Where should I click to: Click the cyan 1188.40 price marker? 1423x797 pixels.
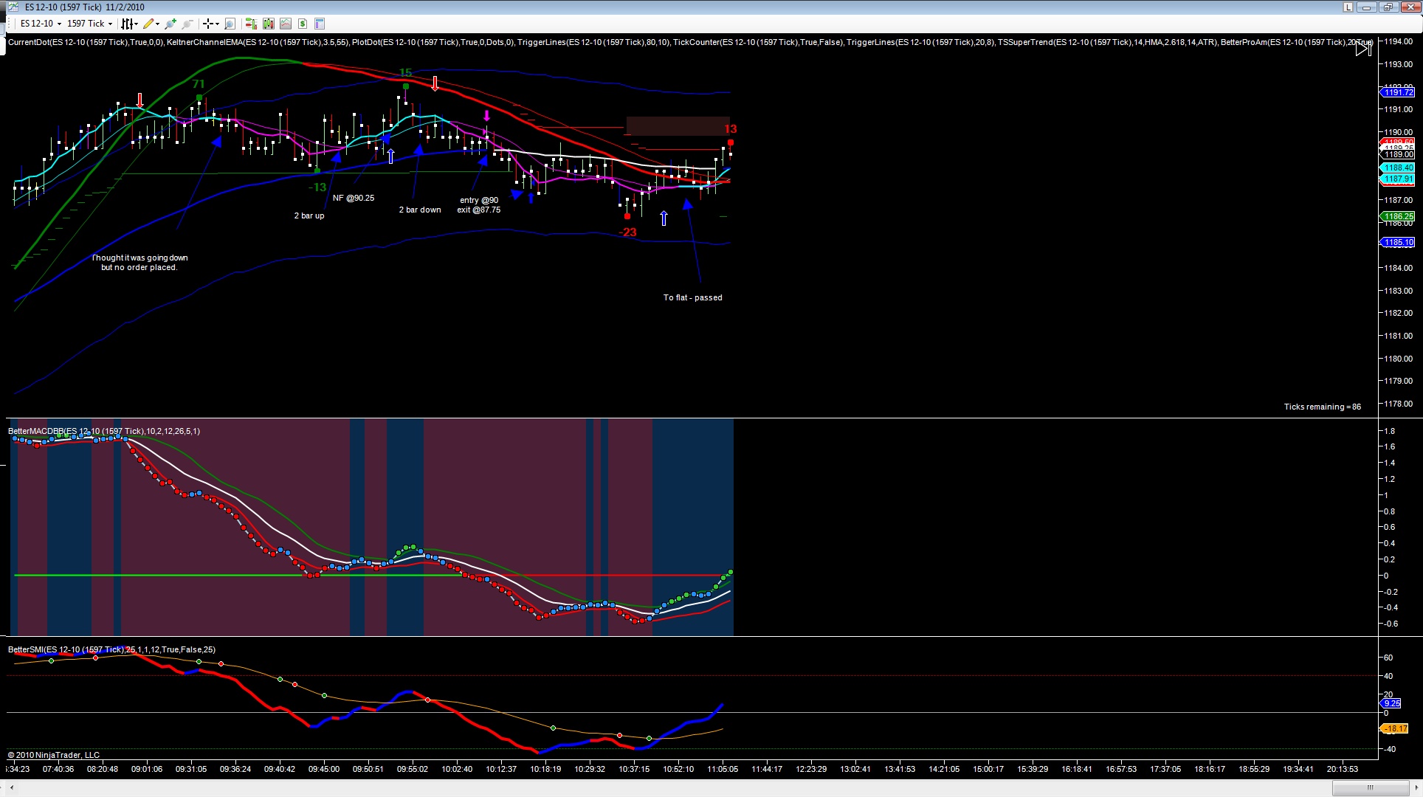tap(1398, 168)
